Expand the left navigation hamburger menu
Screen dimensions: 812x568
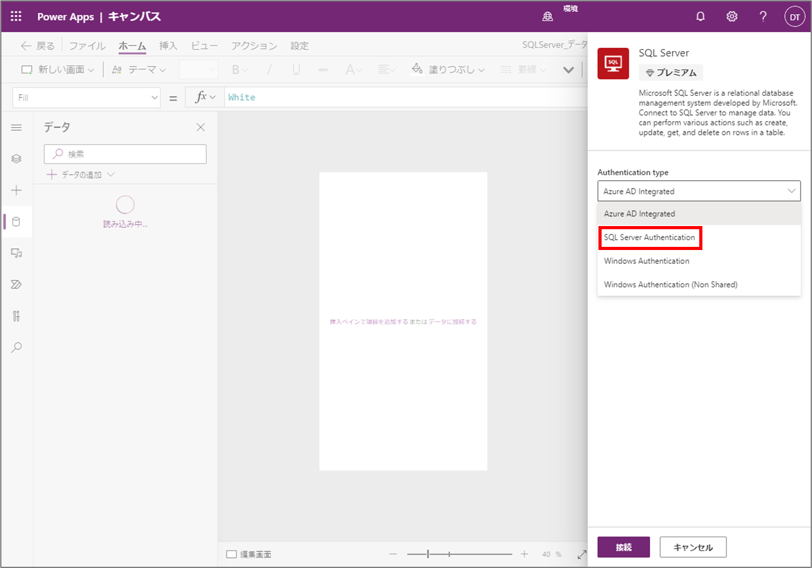[17, 127]
